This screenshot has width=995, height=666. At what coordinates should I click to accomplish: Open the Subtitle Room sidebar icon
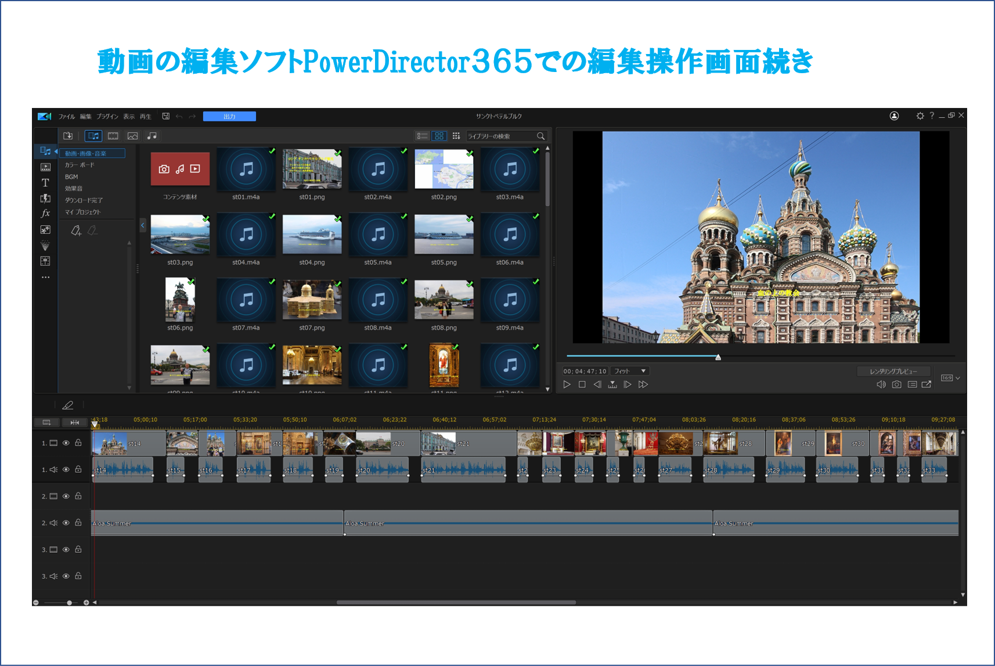point(45,261)
